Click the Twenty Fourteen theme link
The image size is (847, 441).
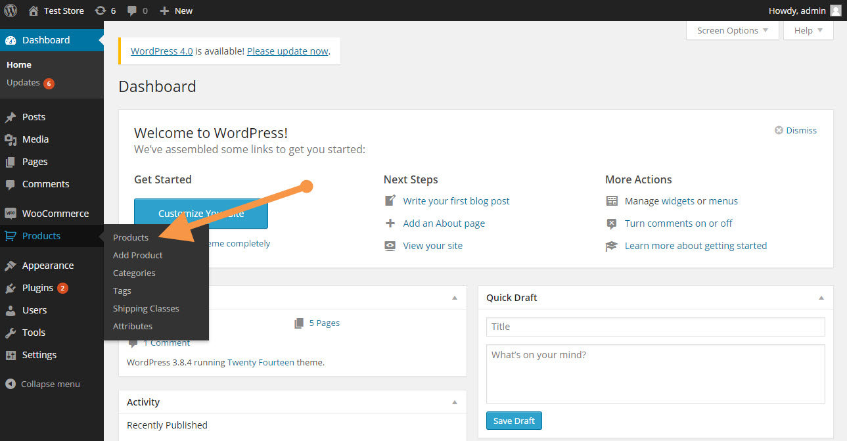tap(261, 362)
